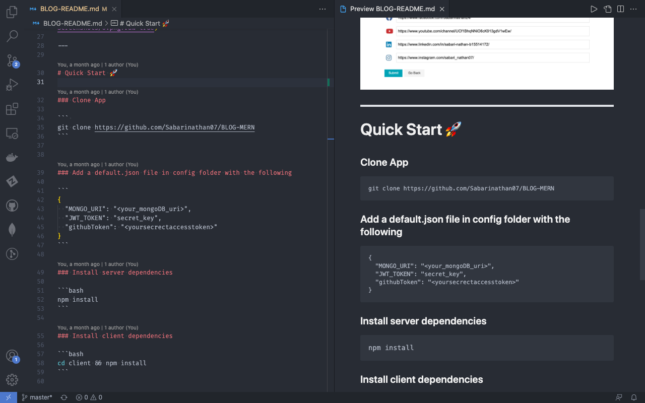The height and width of the screenshot is (403, 645).
Task: Open notifications bell in status bar
Action: (x=634, y=397)
